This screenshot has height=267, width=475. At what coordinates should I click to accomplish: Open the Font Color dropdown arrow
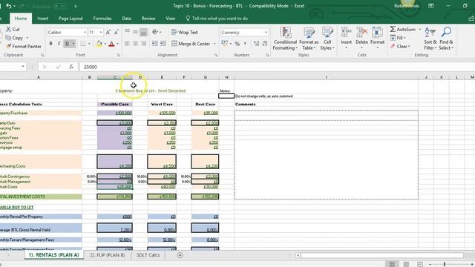117,44
